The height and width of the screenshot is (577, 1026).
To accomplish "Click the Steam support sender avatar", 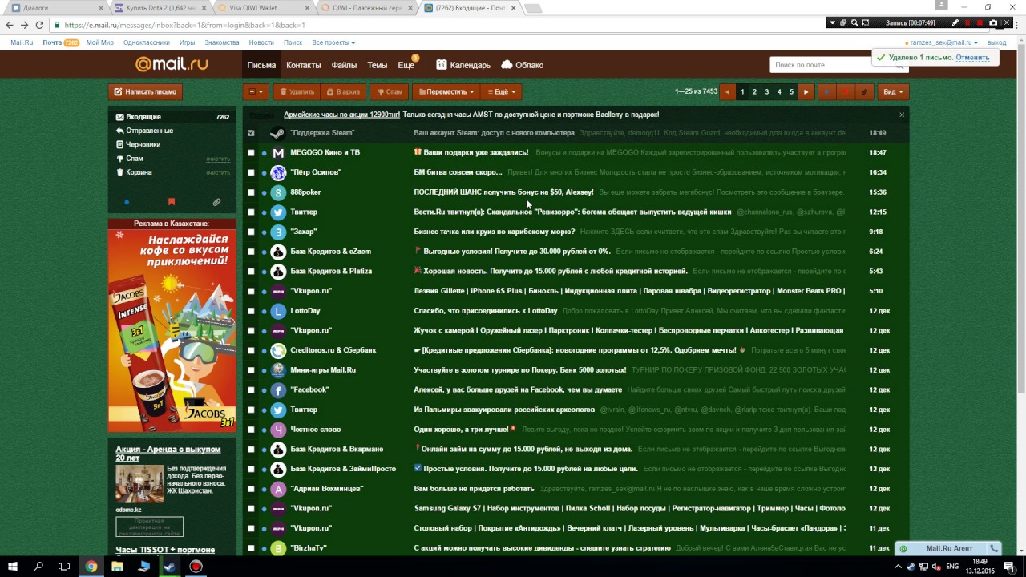I will (278, 133).
